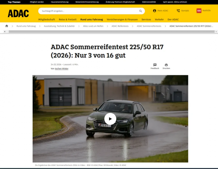Click the ADAC logo
The height and width of the screenshot is (169, 218).
[x=18, y=13]
